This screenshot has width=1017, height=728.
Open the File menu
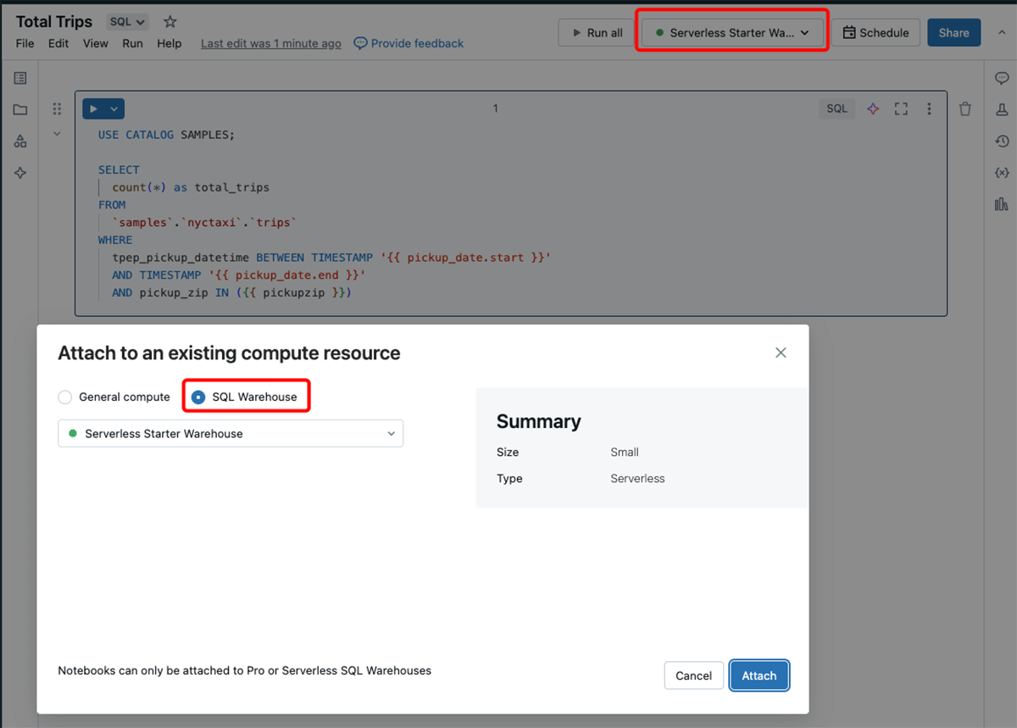pos(25,43)
